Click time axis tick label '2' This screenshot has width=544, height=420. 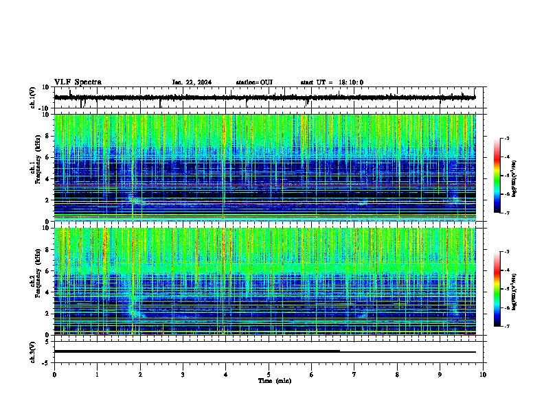click(x=140, y=375)
